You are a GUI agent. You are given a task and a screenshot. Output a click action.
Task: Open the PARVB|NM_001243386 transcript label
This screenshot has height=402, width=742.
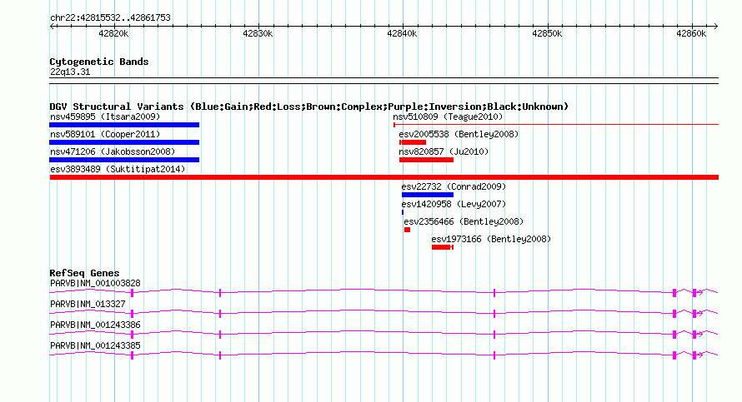(x=95, y=325)
